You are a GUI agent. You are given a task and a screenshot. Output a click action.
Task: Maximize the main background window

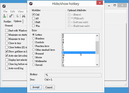[x=115, y=5]
